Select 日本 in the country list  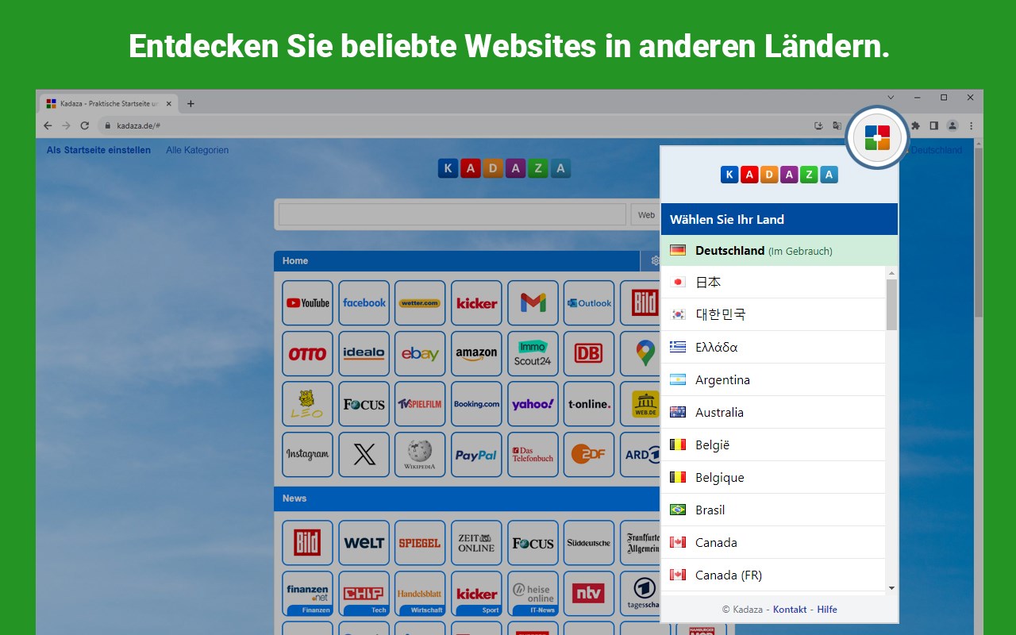[773, 282]
